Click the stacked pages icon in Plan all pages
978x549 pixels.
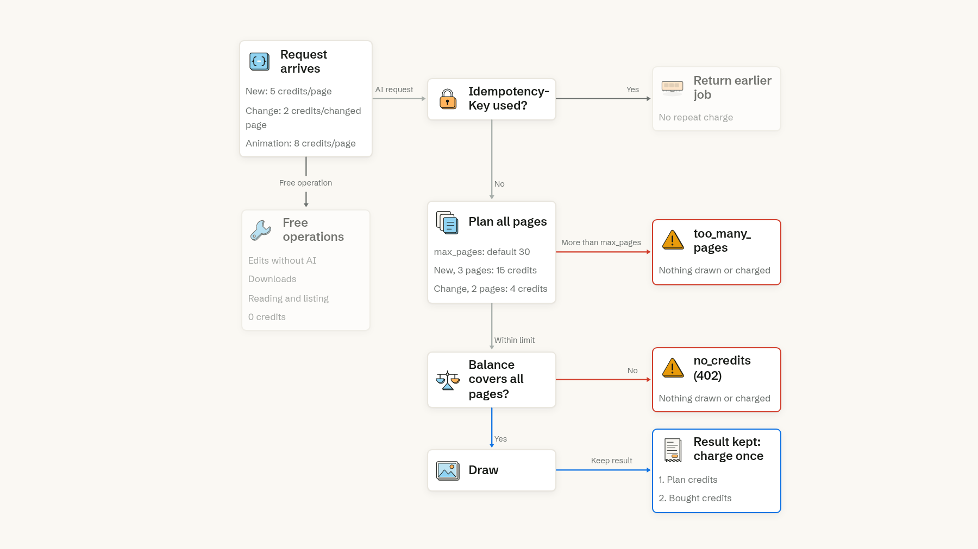[x=447, y=222]
